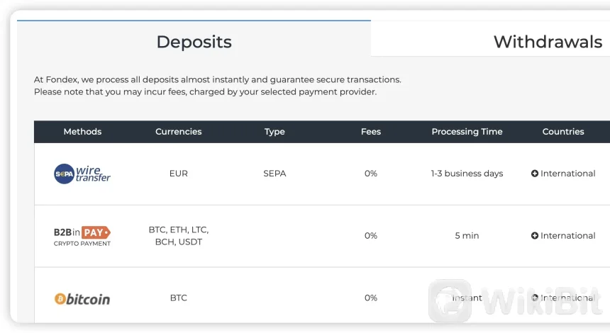Click the EUR currency cell
Viewport: 610px width, 333px height.
179,174
